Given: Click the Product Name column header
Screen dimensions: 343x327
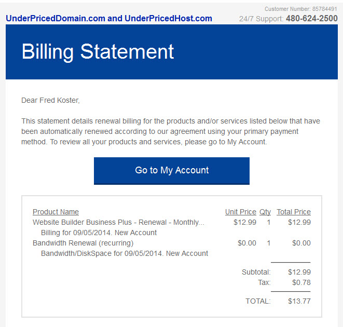Looking at the screenshot, I should 56,212.
